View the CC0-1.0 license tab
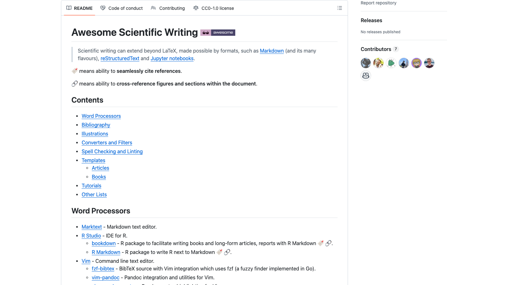 [217, 8]
